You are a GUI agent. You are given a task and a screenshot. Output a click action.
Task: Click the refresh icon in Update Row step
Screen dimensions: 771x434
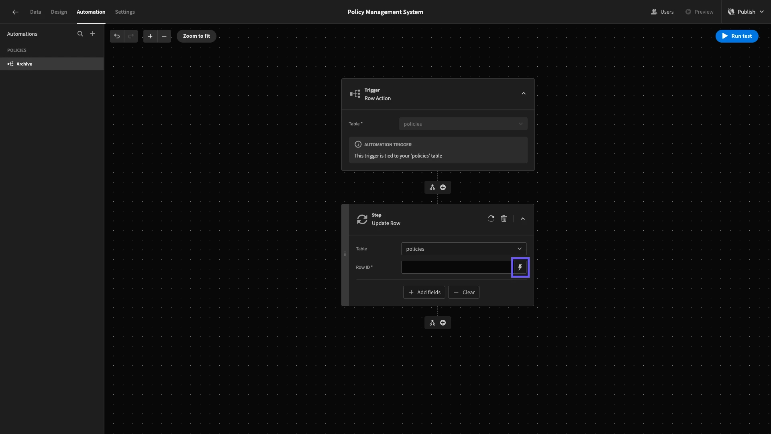point(491,219)
